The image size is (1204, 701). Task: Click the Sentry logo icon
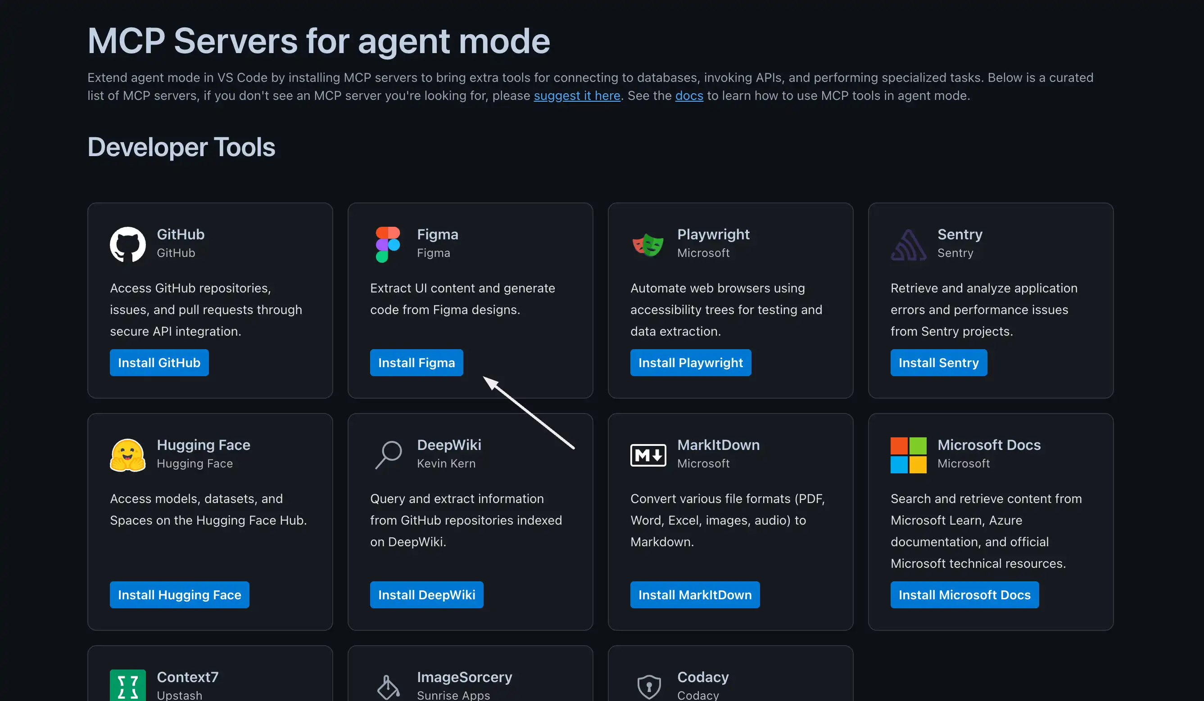pos(908,244)
